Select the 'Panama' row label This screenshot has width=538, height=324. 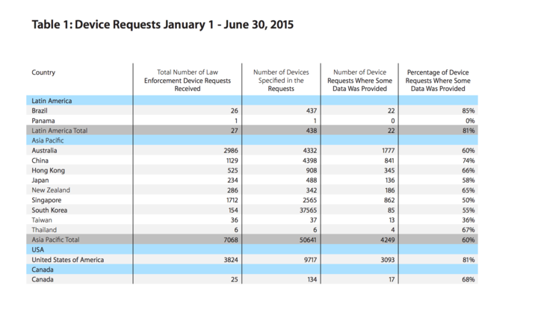(43, 120)
